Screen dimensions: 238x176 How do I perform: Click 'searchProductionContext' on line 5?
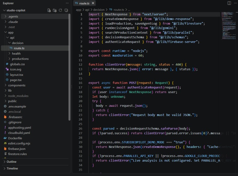point(127,33)
